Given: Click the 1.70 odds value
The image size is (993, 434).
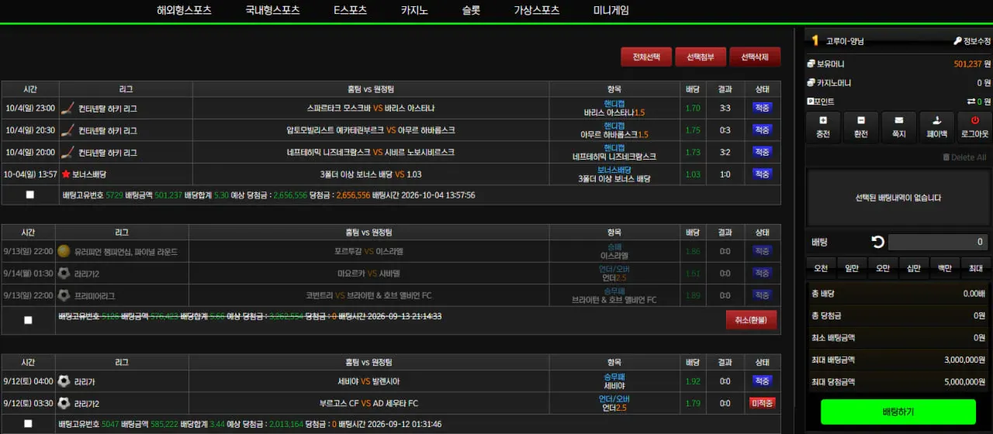Looking at the screenshot, I should pos(693,108).
